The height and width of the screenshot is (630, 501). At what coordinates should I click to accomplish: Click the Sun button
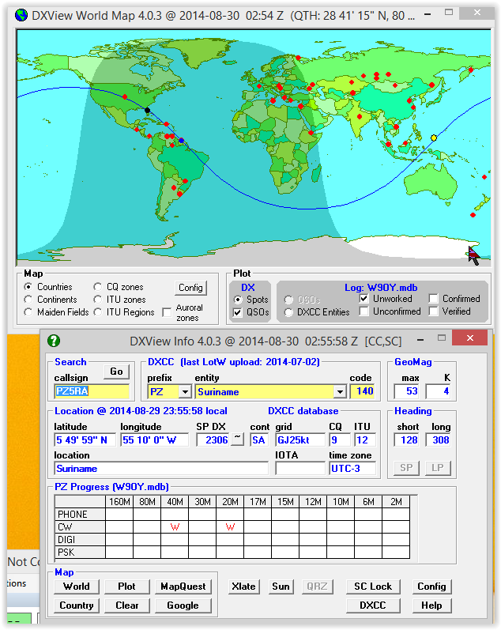(x=281, y=587)
